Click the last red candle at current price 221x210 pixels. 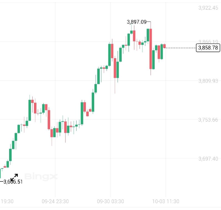tap(164, 46)
